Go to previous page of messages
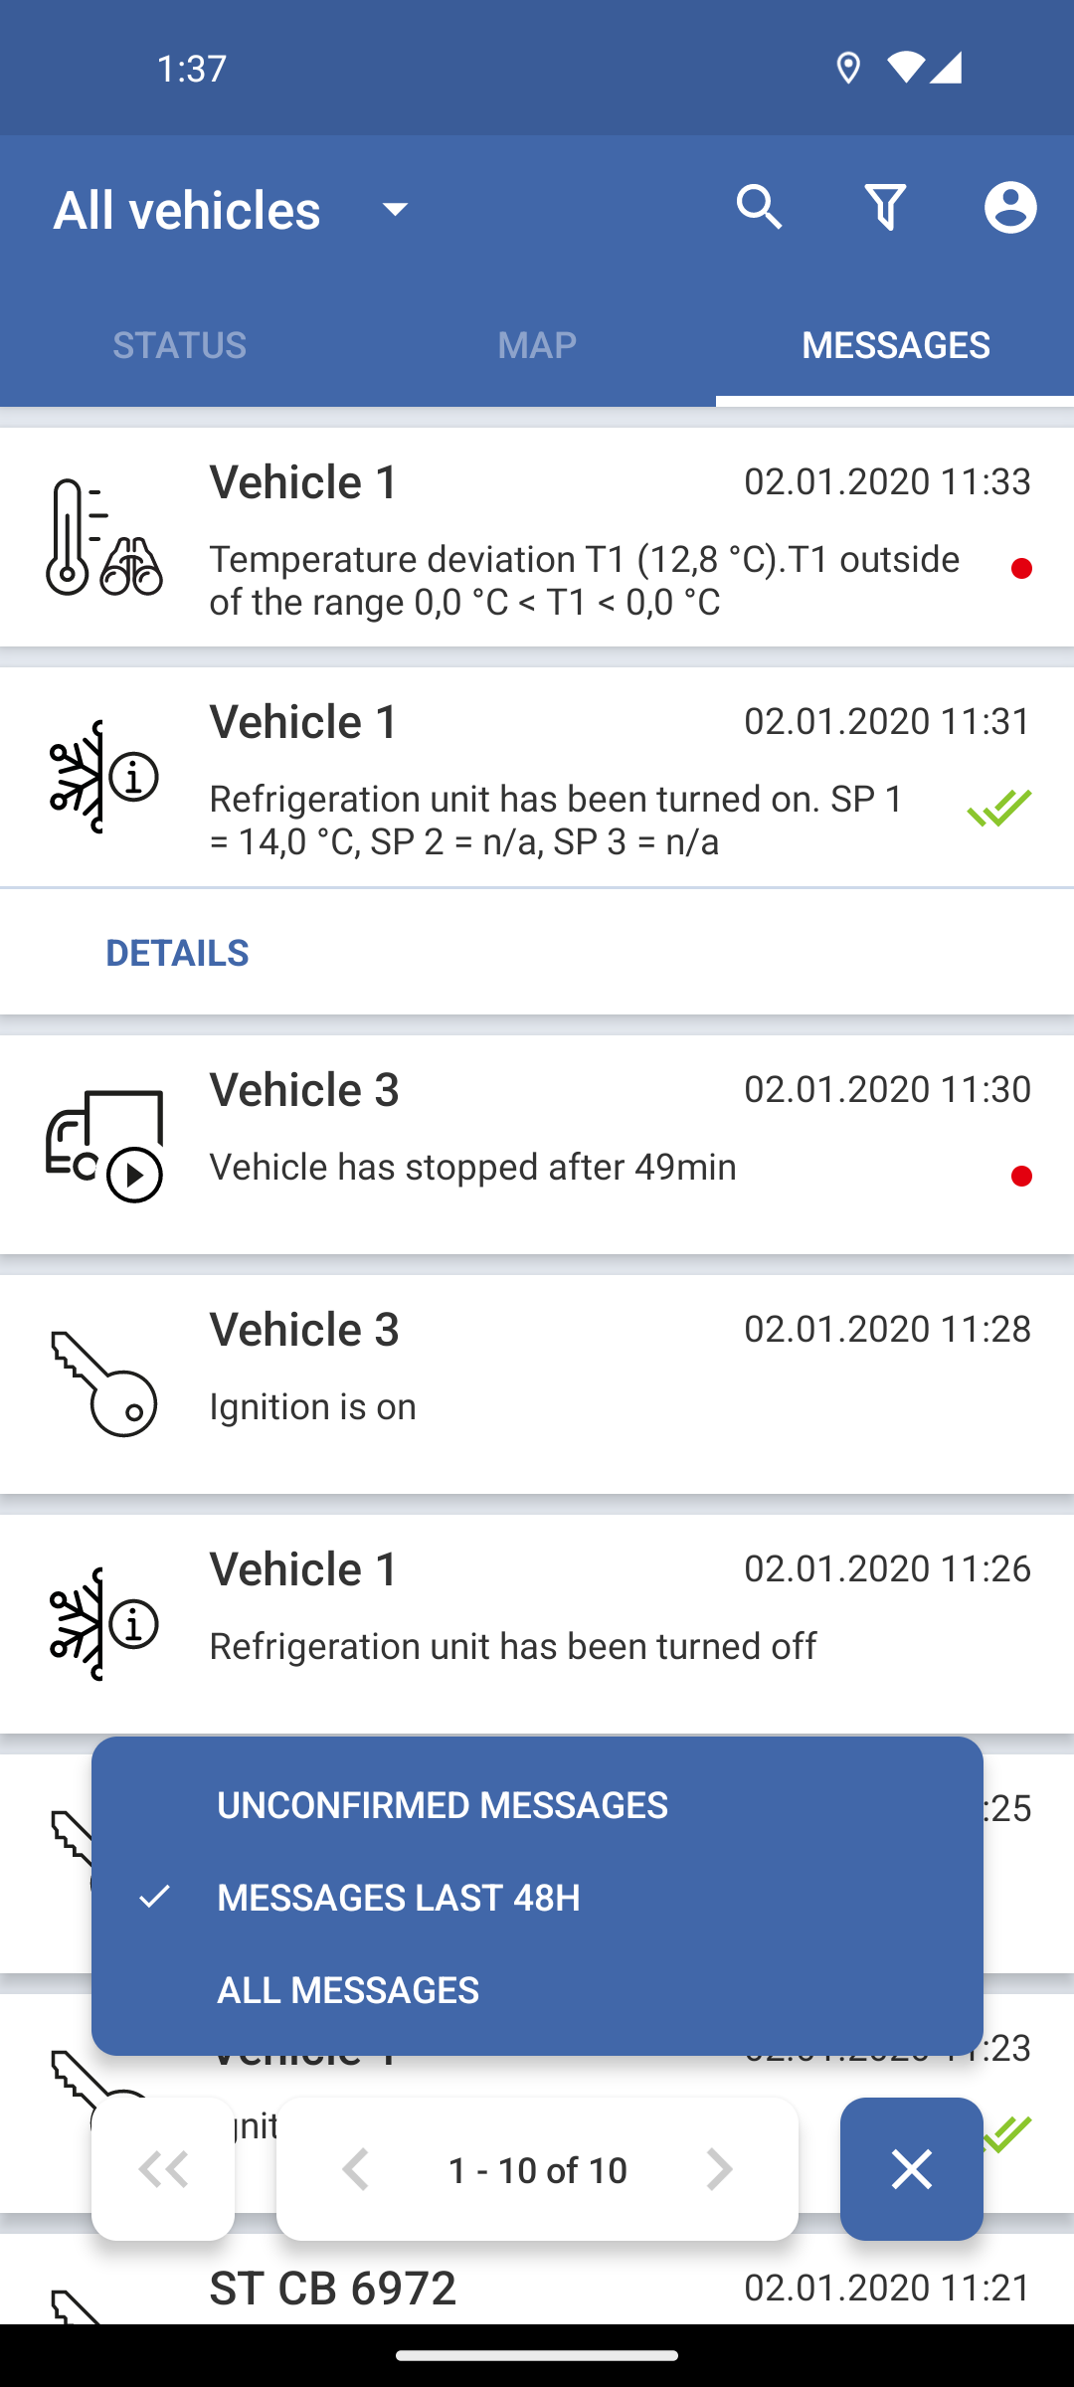Screen dimensions: 1074x2387 356,2169
